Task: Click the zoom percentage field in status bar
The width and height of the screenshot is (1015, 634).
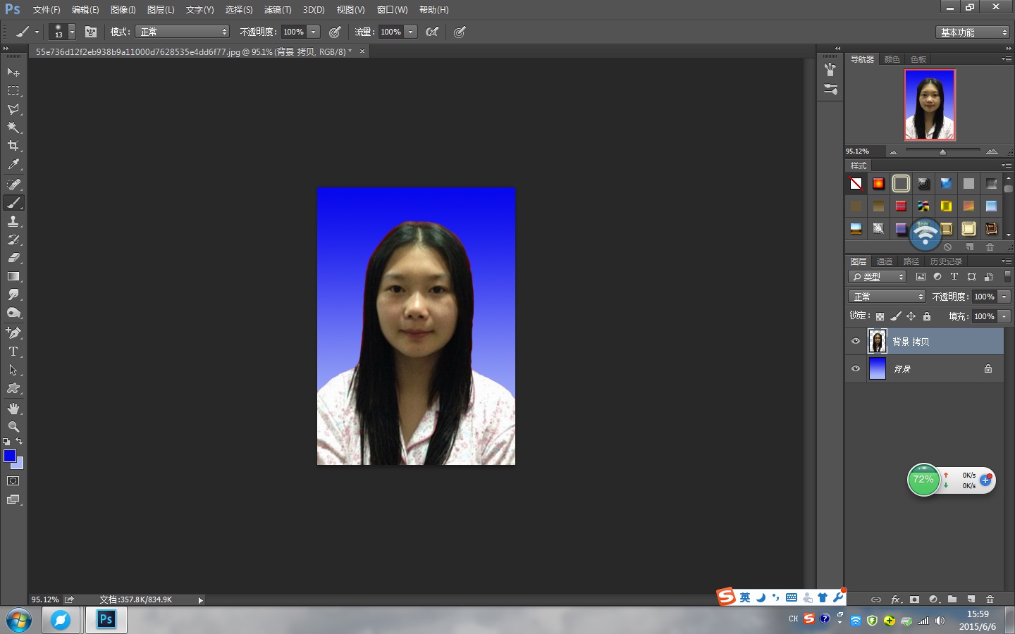Action: tap(45, 599)
